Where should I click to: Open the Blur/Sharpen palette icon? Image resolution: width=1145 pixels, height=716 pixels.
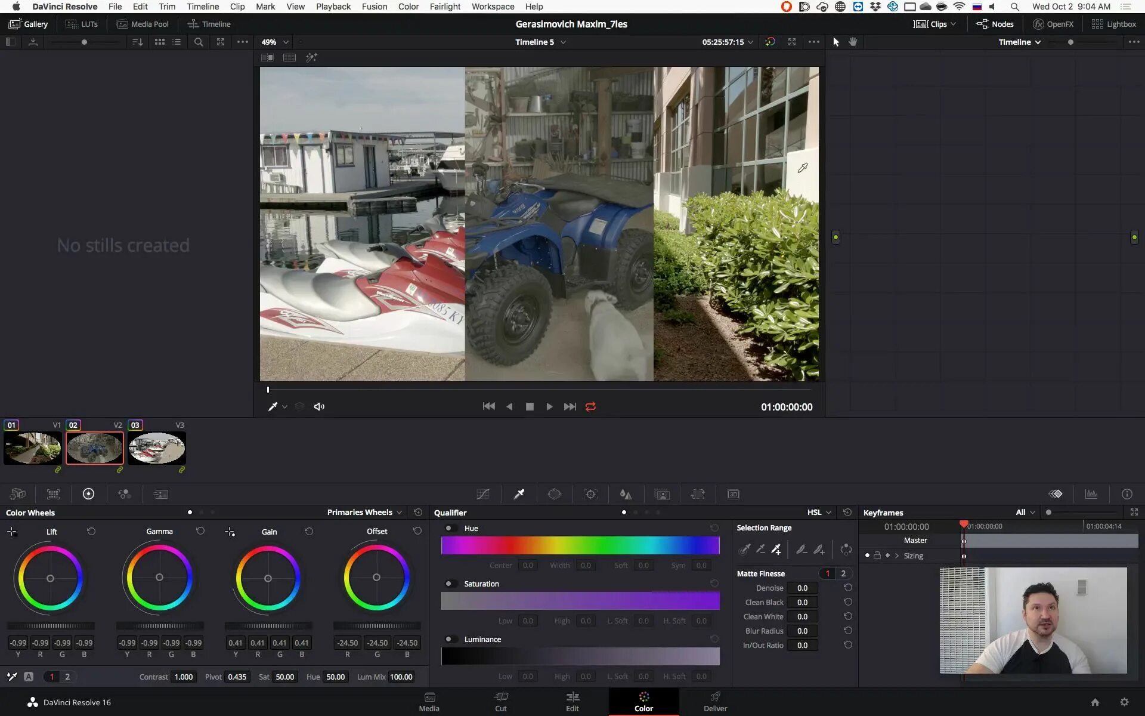click(626, 494)
